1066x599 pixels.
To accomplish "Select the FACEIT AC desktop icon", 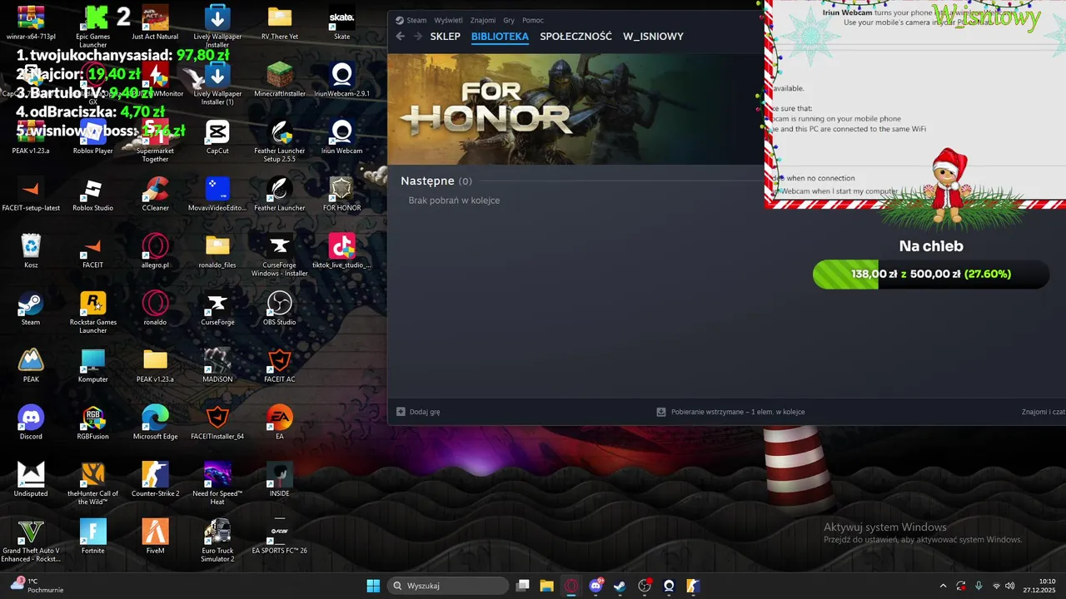I will click(x=280, y=364).
